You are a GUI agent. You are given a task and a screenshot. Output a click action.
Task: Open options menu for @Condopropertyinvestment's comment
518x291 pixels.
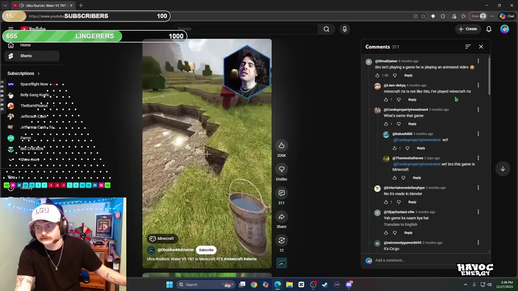tap(478, 110)
